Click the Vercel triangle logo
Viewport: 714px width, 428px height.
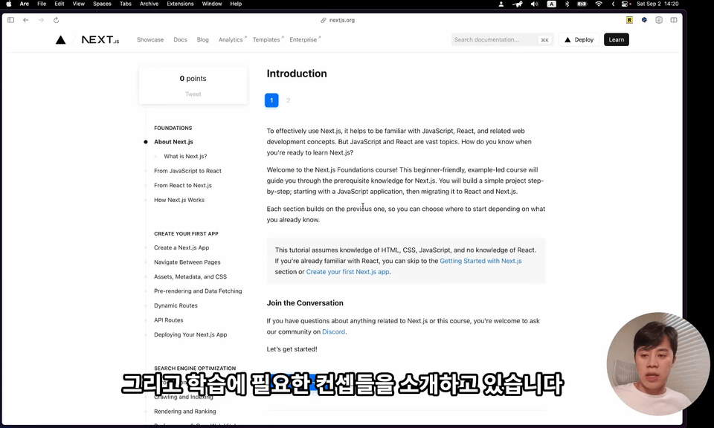point(60,40)
